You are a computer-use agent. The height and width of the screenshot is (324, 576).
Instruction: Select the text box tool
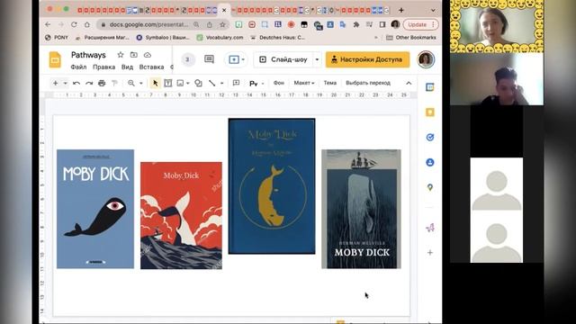168,83
